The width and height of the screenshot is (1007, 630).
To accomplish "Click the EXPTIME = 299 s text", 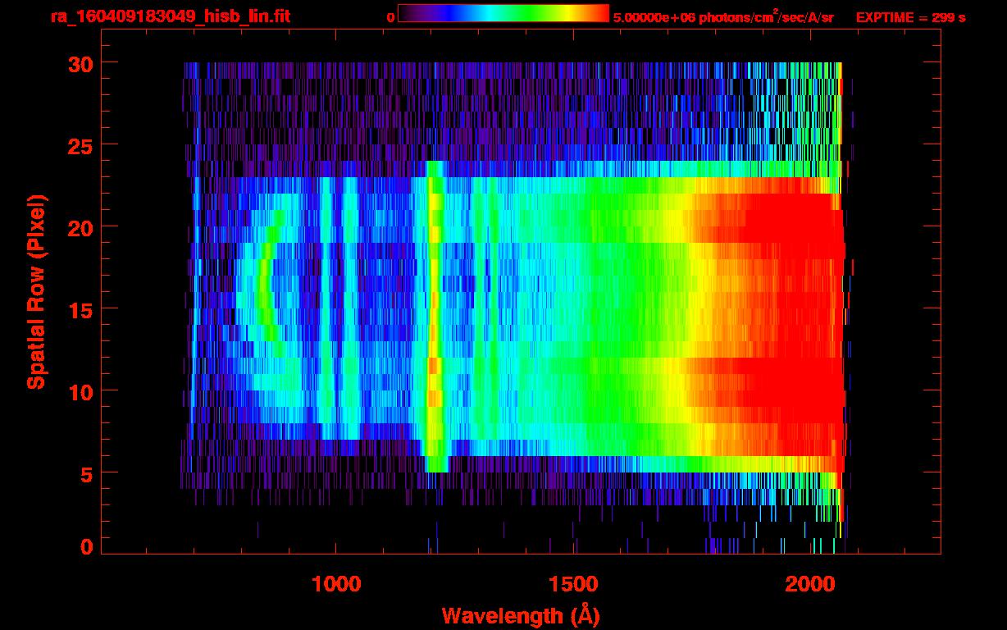I will pos(910,17).
